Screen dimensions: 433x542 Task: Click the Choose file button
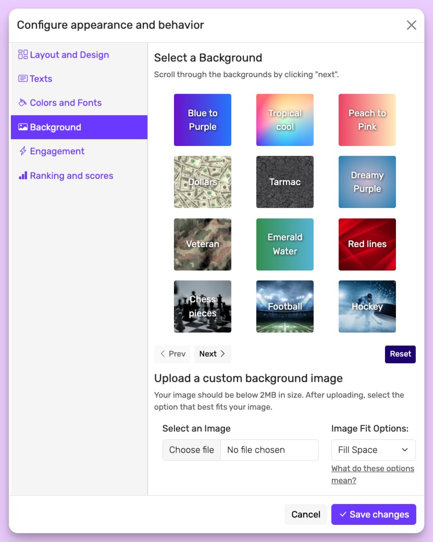tap(191, 450)
